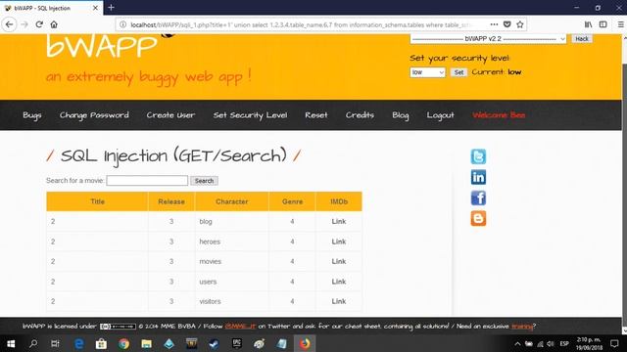Open the training link in footer

click(522, 326)
